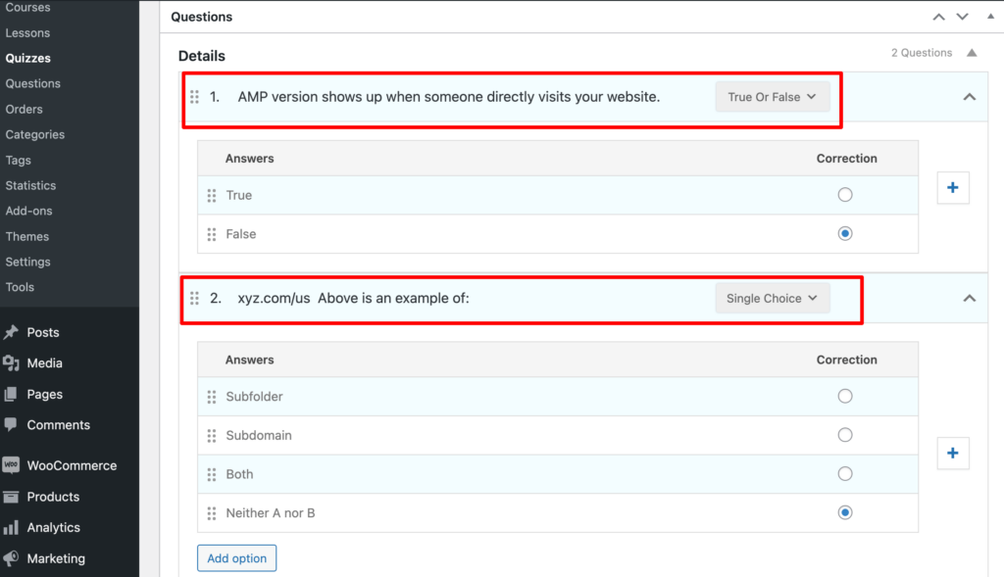Edit the True answer text

click(x=239, y=195)
